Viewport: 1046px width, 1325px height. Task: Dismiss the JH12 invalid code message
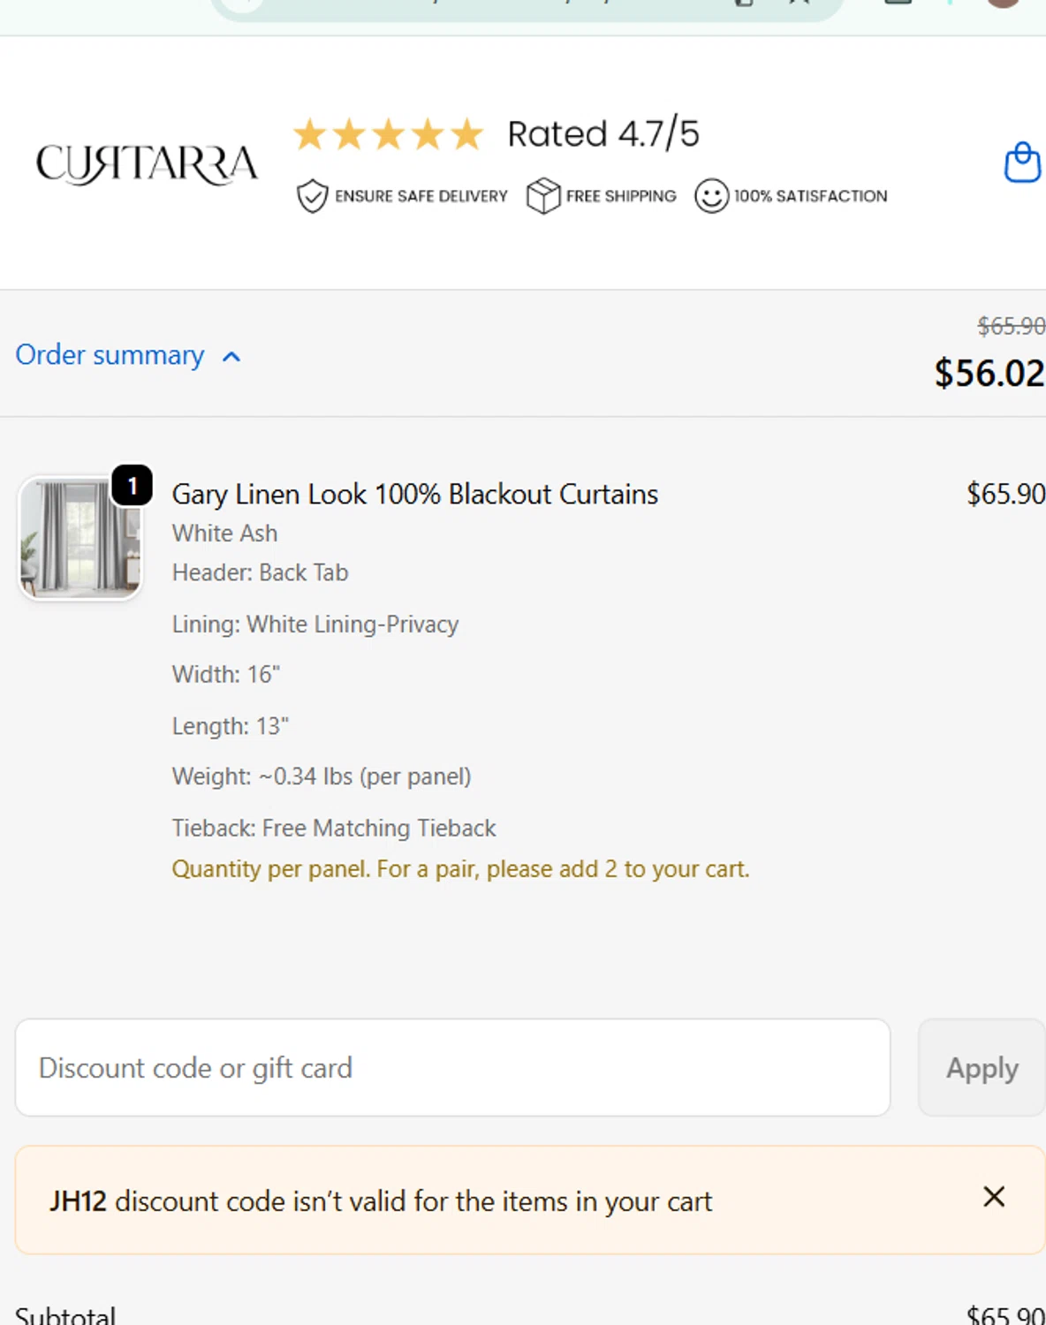tap(994, 1197)
